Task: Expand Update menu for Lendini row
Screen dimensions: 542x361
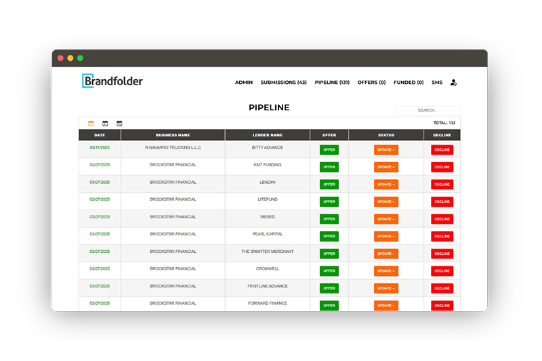Action: point(386,185)
